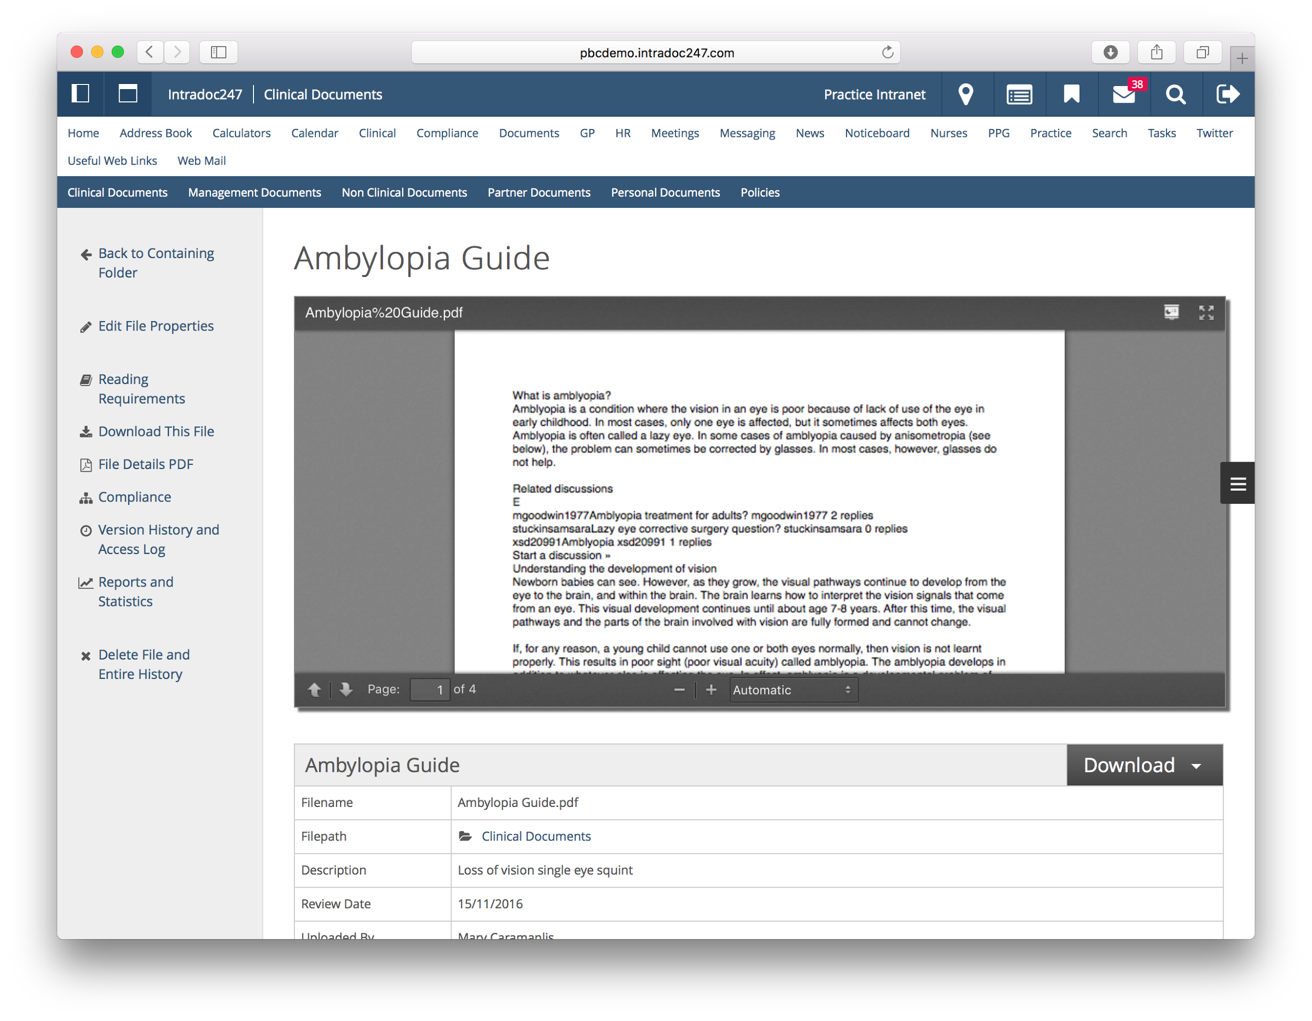Image resolution: width=1312 pixels, height=1021 pixels.
Task: Open Version History and Access Log
Action: click(158, 539)
